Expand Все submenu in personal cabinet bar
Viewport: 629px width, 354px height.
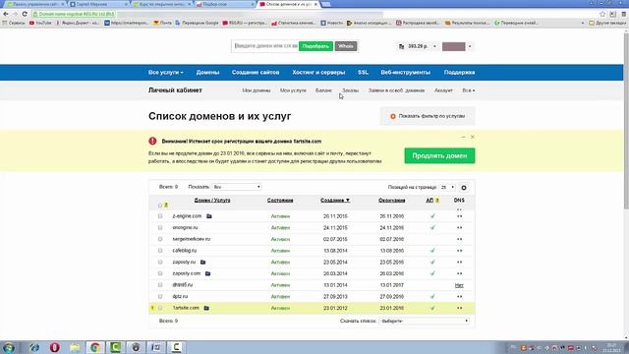click(x=468, y=90)
